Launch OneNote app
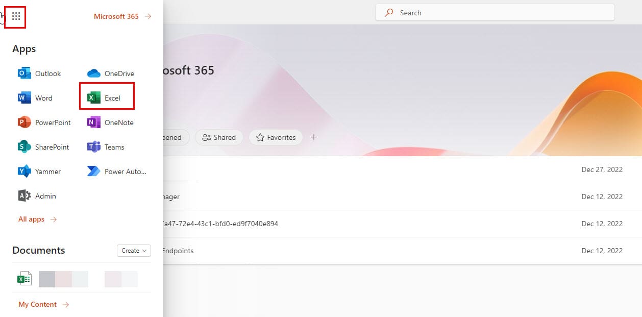Viewport: 642px width, 317px height. point(110,123)
